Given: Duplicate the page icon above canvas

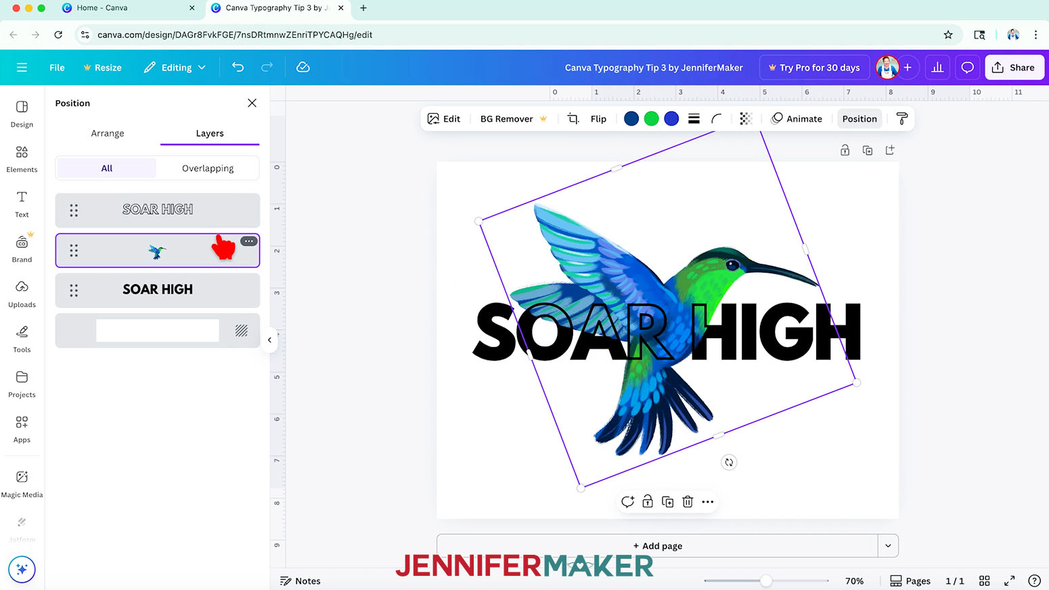Looking at the screenshot, I should tap(868, 150).
